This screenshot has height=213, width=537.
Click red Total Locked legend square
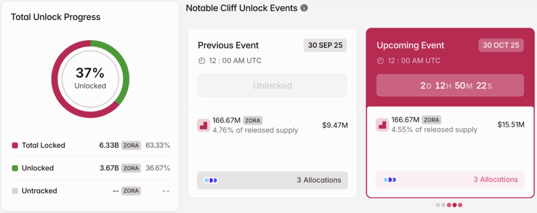click(x=15, y=145)
